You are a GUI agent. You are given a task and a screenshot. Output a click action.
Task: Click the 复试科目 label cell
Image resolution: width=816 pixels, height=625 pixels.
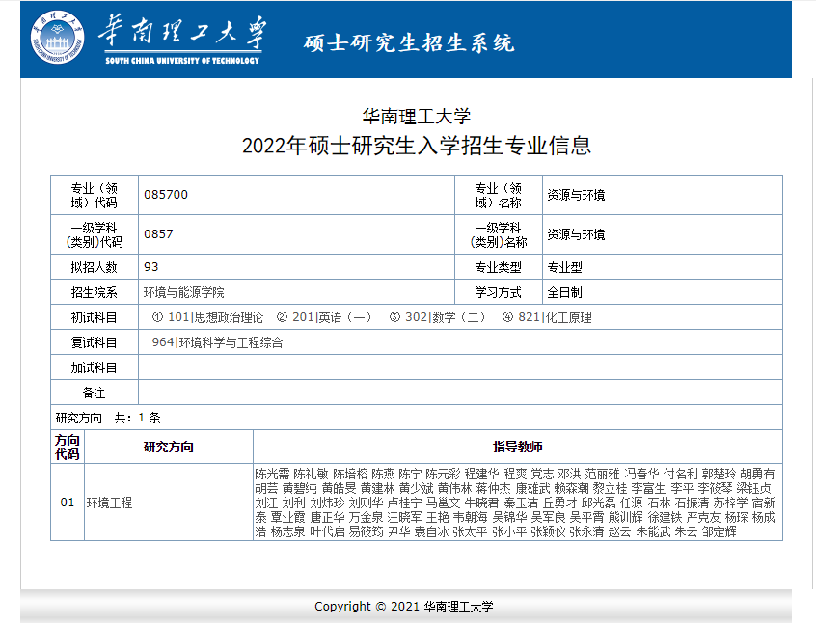[x=95, y=342]
